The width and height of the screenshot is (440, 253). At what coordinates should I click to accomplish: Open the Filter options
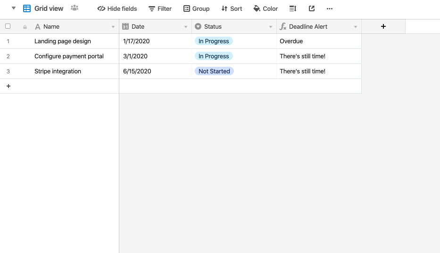click(x=160, y=8)
